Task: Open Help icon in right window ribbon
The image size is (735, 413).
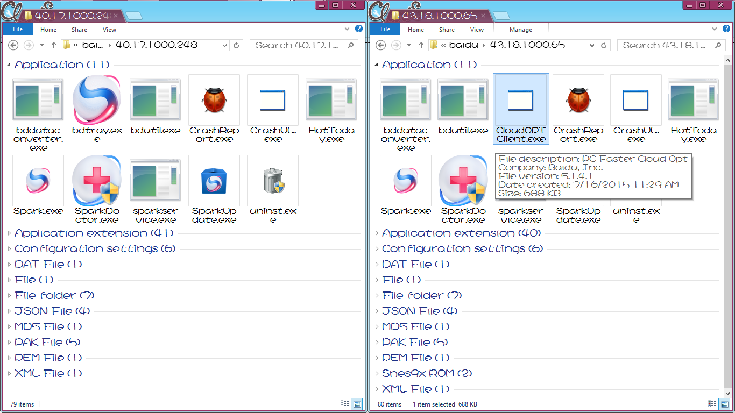Action: pos(726,29)
